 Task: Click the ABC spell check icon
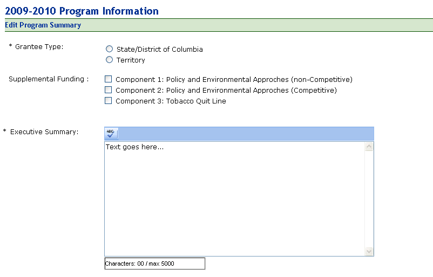coord(111,133)
